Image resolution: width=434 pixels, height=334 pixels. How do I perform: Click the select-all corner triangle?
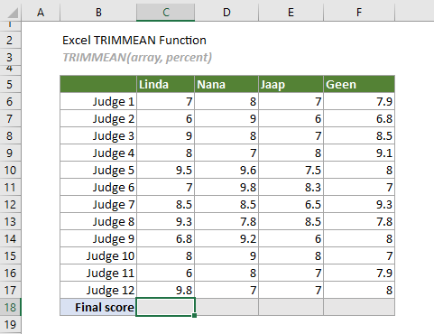pos(13,13)
